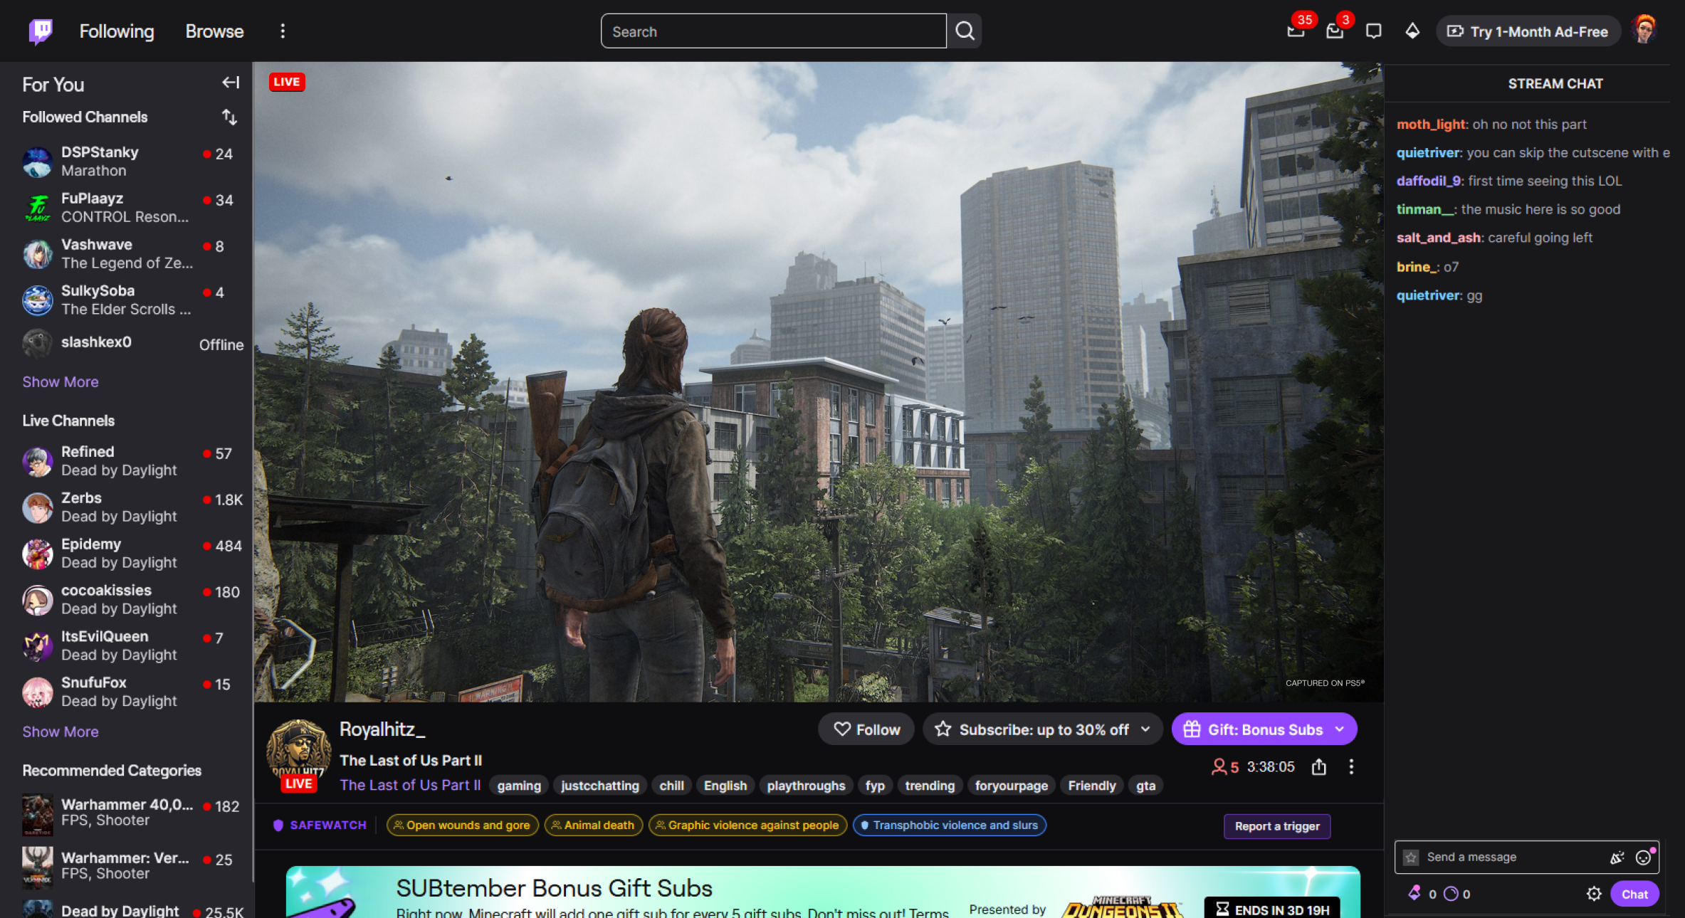Collapse the For You sidebar

click(x=230, y=83)
